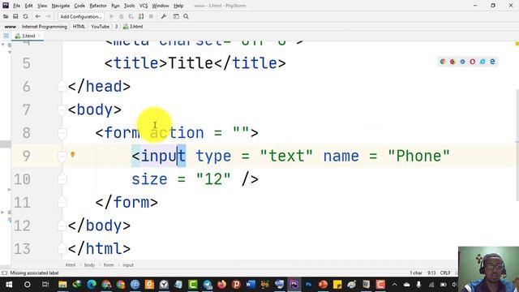Click the Debug bug toolbar icon
Viewport: 519px width, 292px height.
(x=122, y=16)
